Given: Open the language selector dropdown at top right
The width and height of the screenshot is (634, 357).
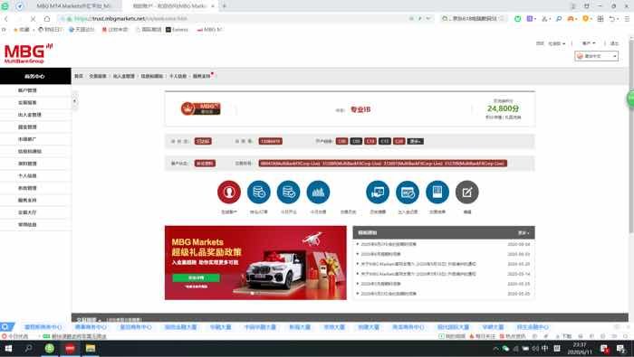Looking at the screenshot, I should point(596,56).
